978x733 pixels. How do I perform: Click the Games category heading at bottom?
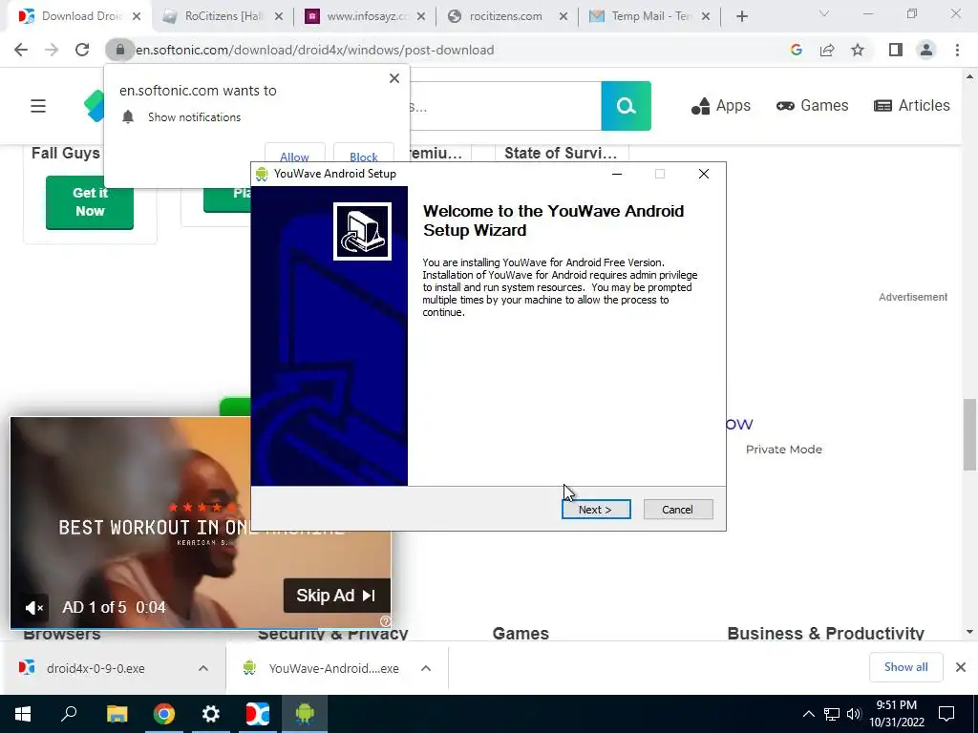click(x=521, y=634)
